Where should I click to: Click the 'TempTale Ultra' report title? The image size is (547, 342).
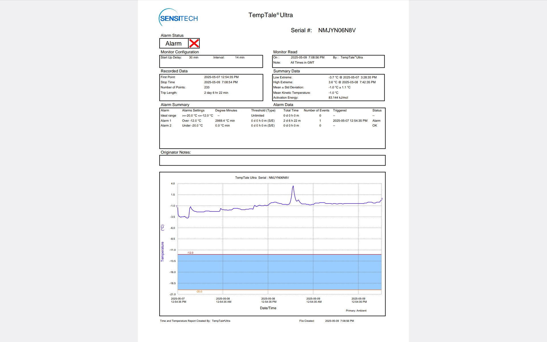tap(270, 15)
